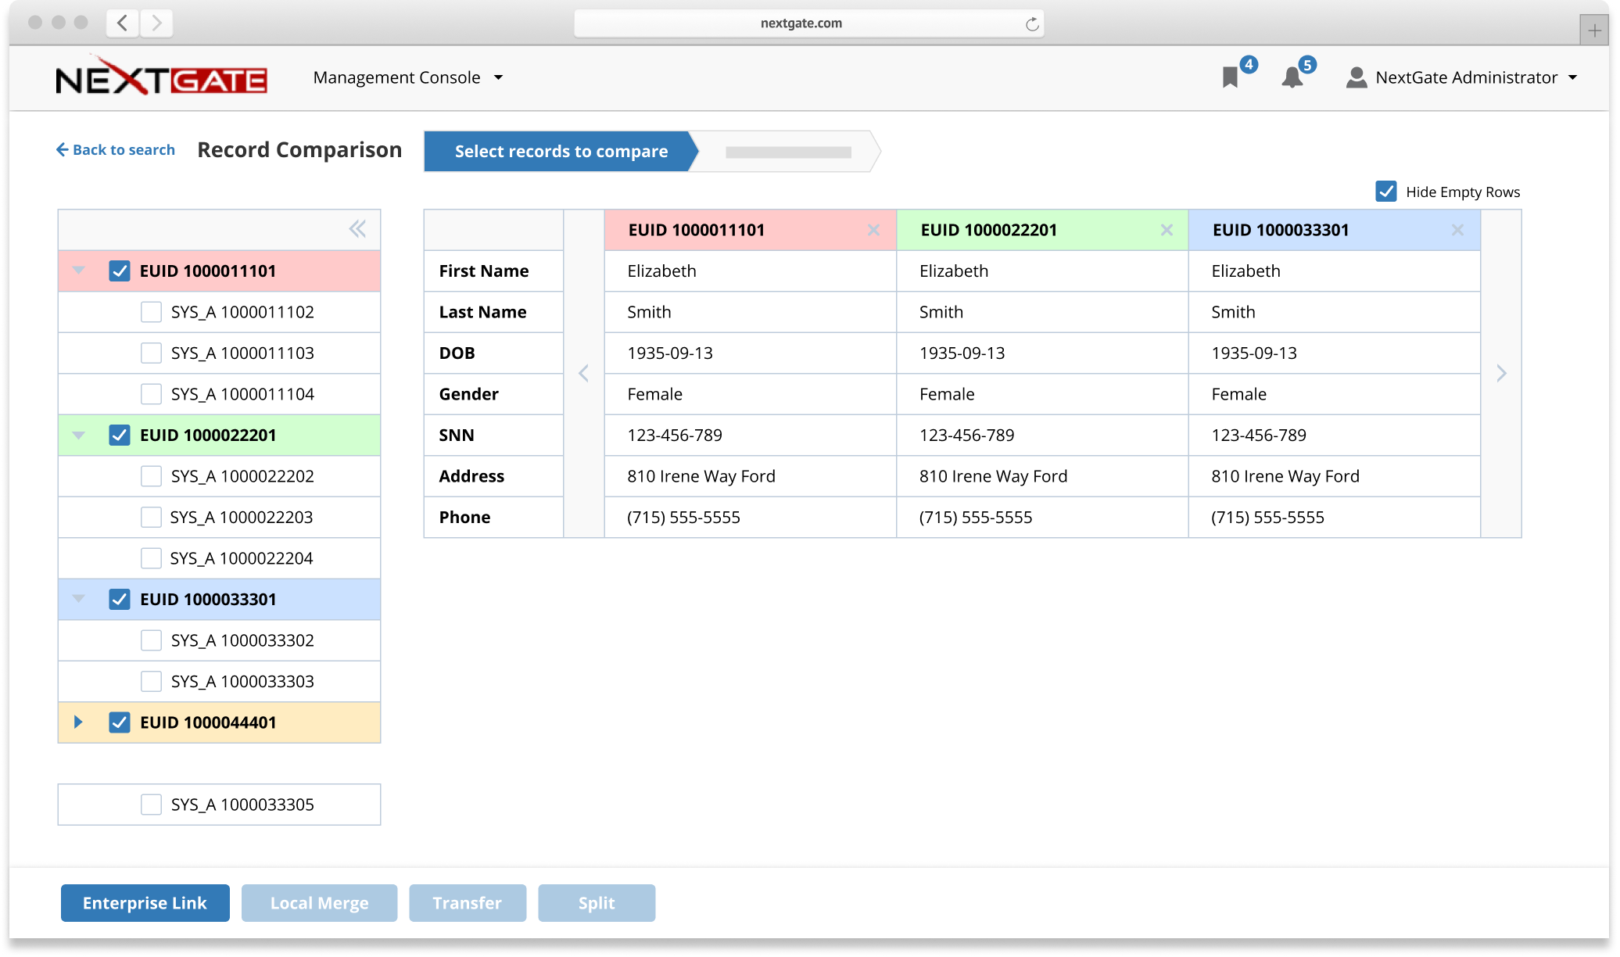The height and width of the screenshot is (957, 1620).
Task: Check SYS_A 1000022204 checkbox
Action: click(x=151, y=558)
